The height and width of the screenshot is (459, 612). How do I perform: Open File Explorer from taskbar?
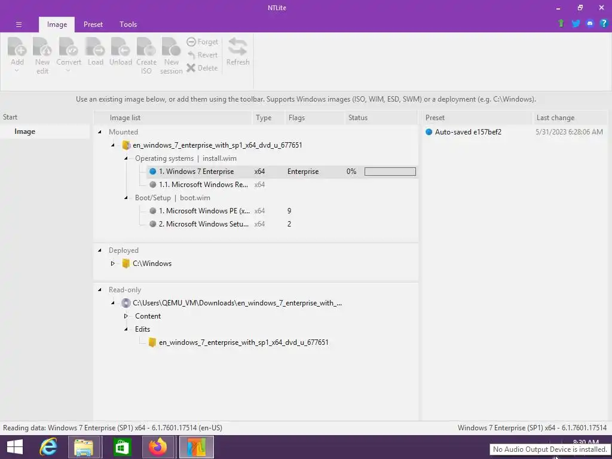click(x=84, y=447)
